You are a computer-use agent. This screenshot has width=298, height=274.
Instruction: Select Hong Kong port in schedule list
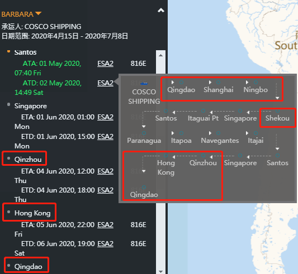32,213
